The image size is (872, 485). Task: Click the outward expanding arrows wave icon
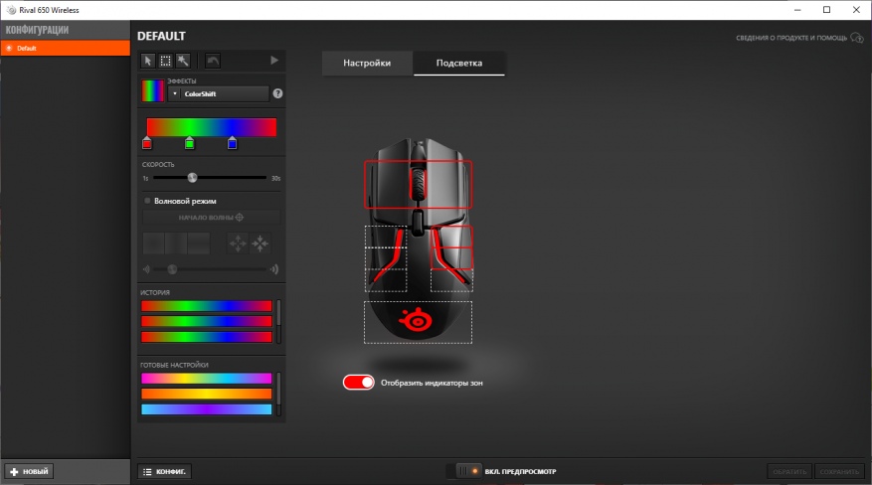tap(238, 242)
